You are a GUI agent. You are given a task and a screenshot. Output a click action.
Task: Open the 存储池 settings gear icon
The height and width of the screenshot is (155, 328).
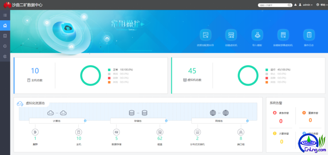click(166, 121)
